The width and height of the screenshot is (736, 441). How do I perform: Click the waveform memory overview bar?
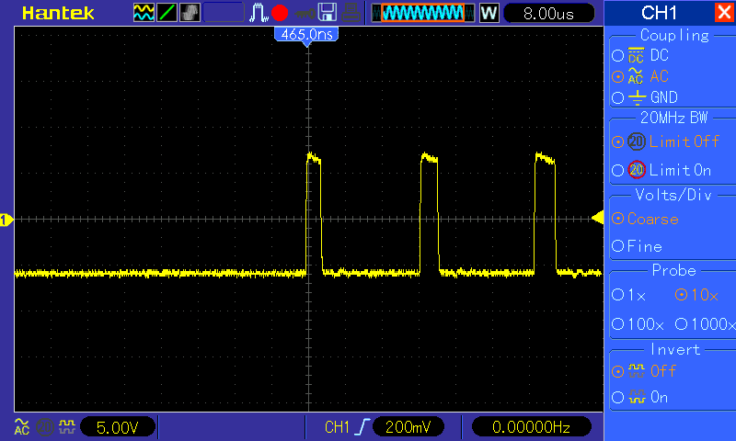423,13
